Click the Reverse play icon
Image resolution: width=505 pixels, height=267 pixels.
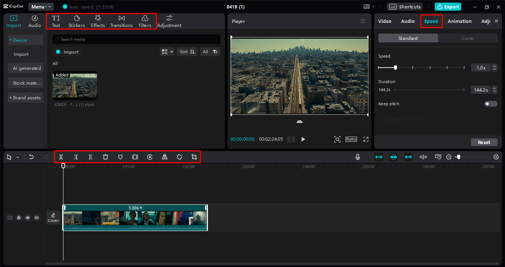click(x=150, y=157)
